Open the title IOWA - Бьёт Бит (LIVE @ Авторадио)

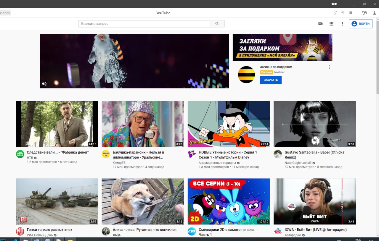point(316,230)
